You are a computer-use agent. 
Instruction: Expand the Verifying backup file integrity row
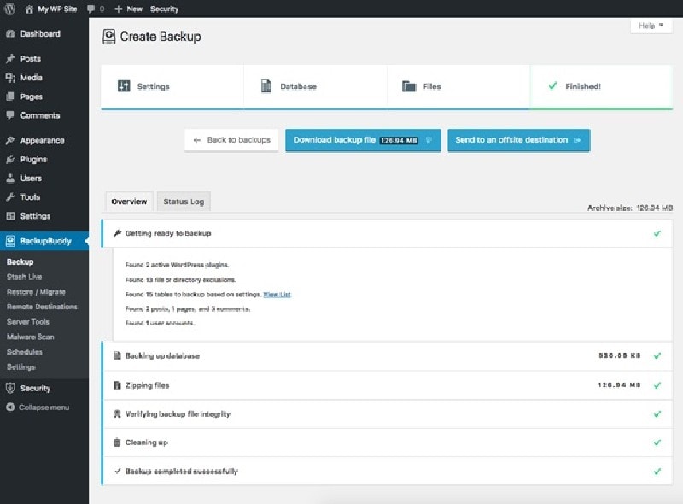click(x=388, y=413)
